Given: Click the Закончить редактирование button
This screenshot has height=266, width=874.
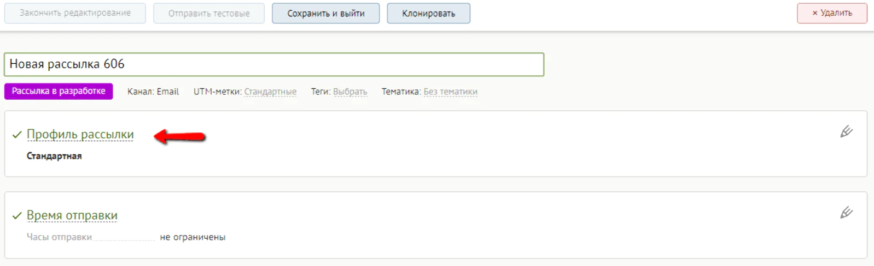Looking at the screenshot, I should coord(75,13).
